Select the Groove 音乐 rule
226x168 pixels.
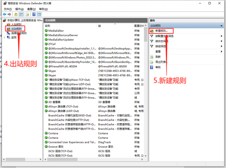[56, 146]
